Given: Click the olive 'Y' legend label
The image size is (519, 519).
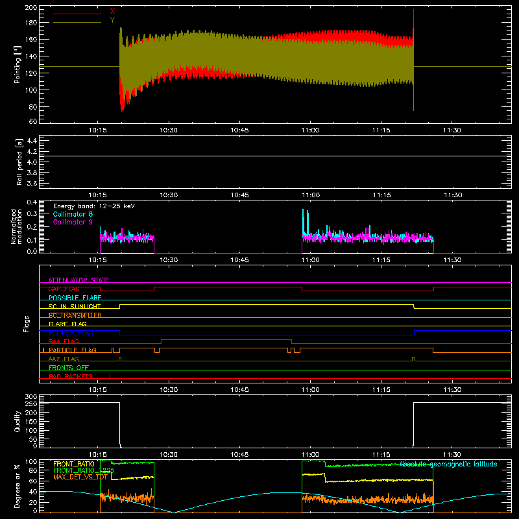Looking at the screenshot, I should pyautogui.click(x=112, y=20).
